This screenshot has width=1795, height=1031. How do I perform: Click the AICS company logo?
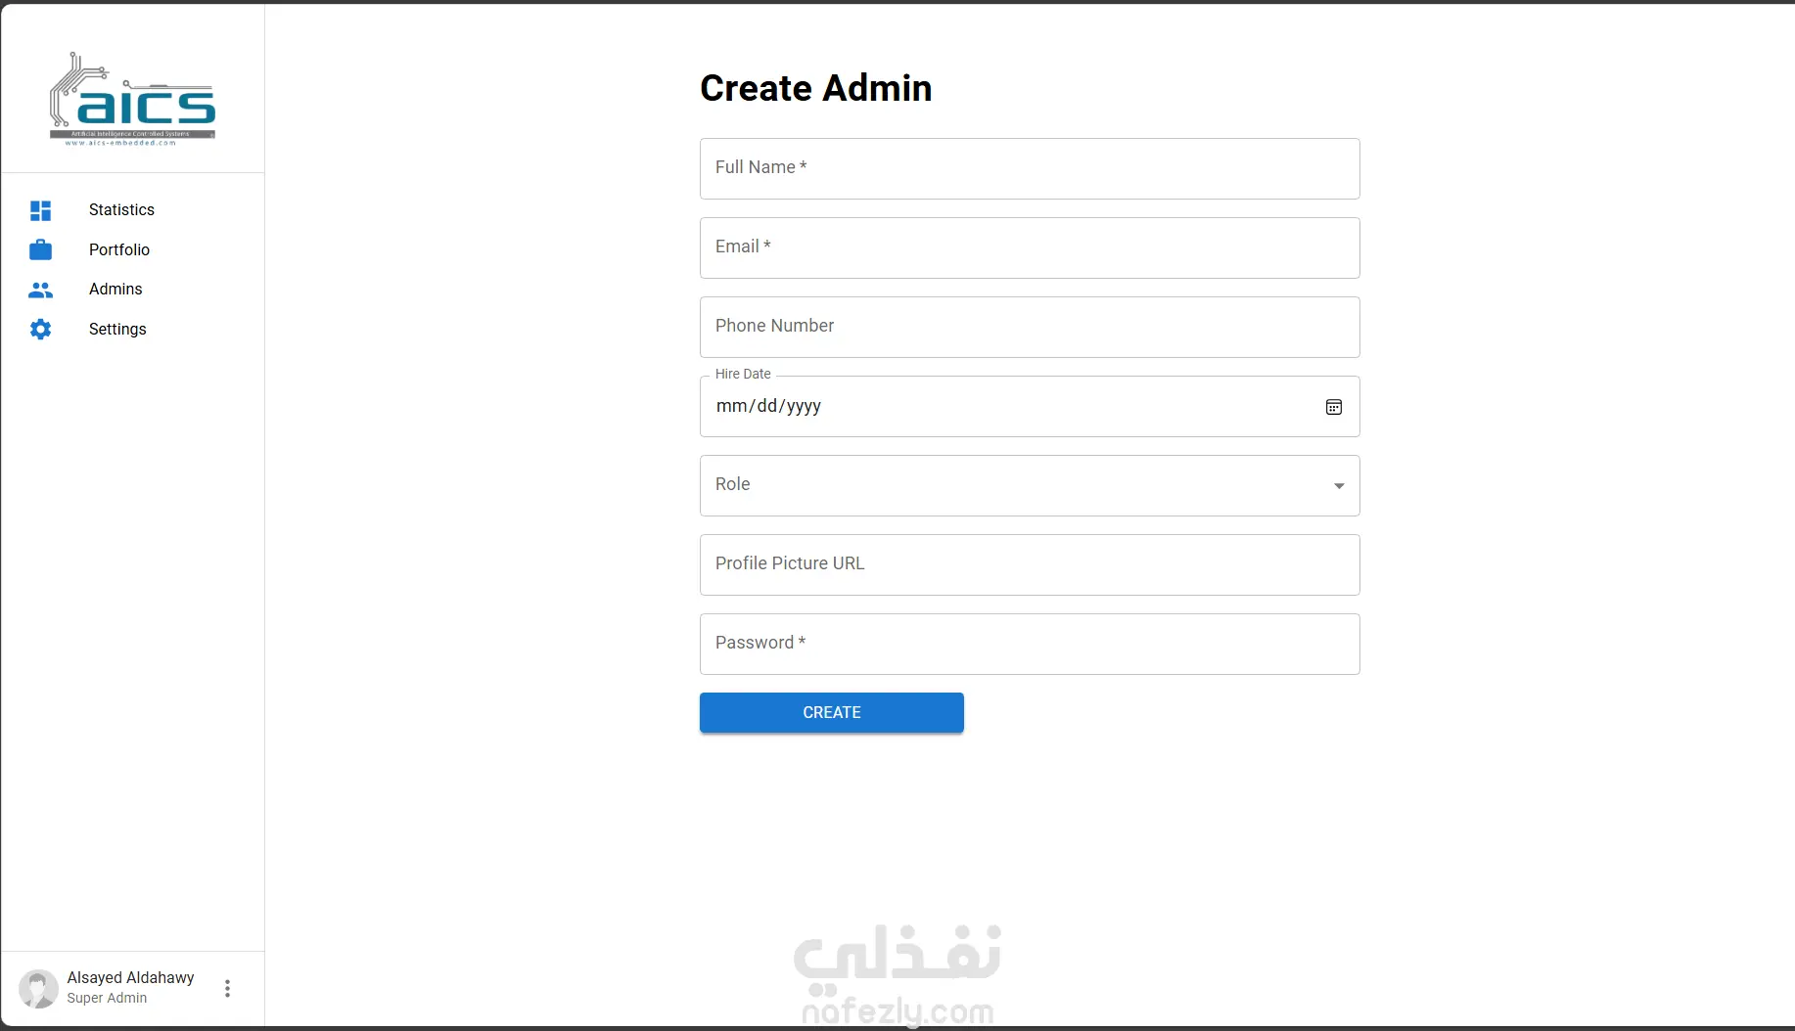[x=132, y=99]
